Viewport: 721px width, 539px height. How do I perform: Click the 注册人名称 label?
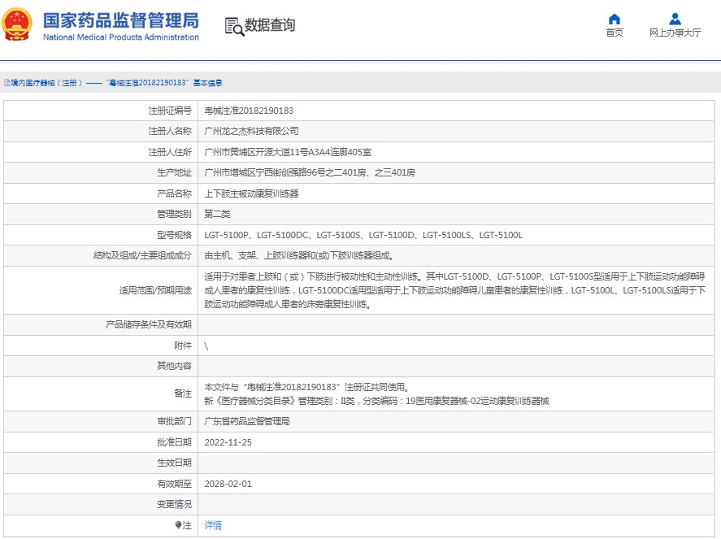pyautogui.click(x=170, y=131)
